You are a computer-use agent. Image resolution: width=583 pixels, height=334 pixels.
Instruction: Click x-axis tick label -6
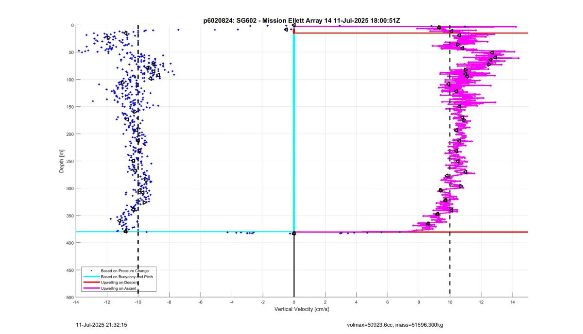tap(200, 302)
